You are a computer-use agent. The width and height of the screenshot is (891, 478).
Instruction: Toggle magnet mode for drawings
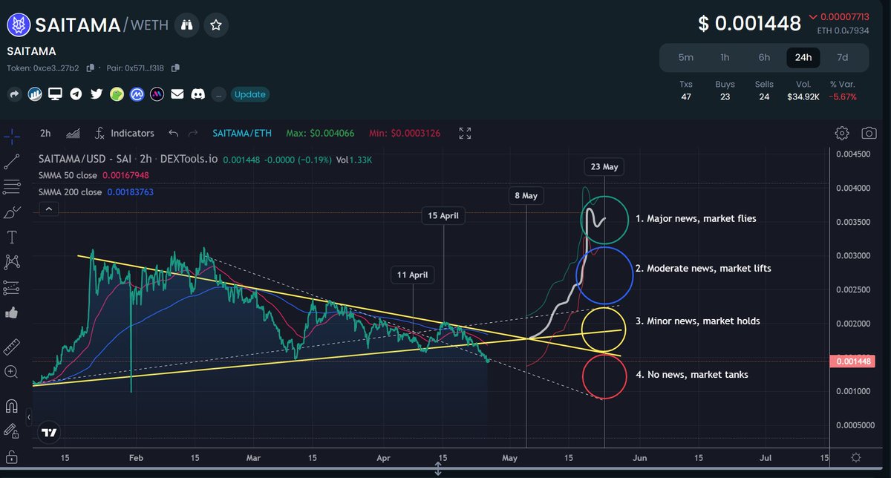point(11,406)
